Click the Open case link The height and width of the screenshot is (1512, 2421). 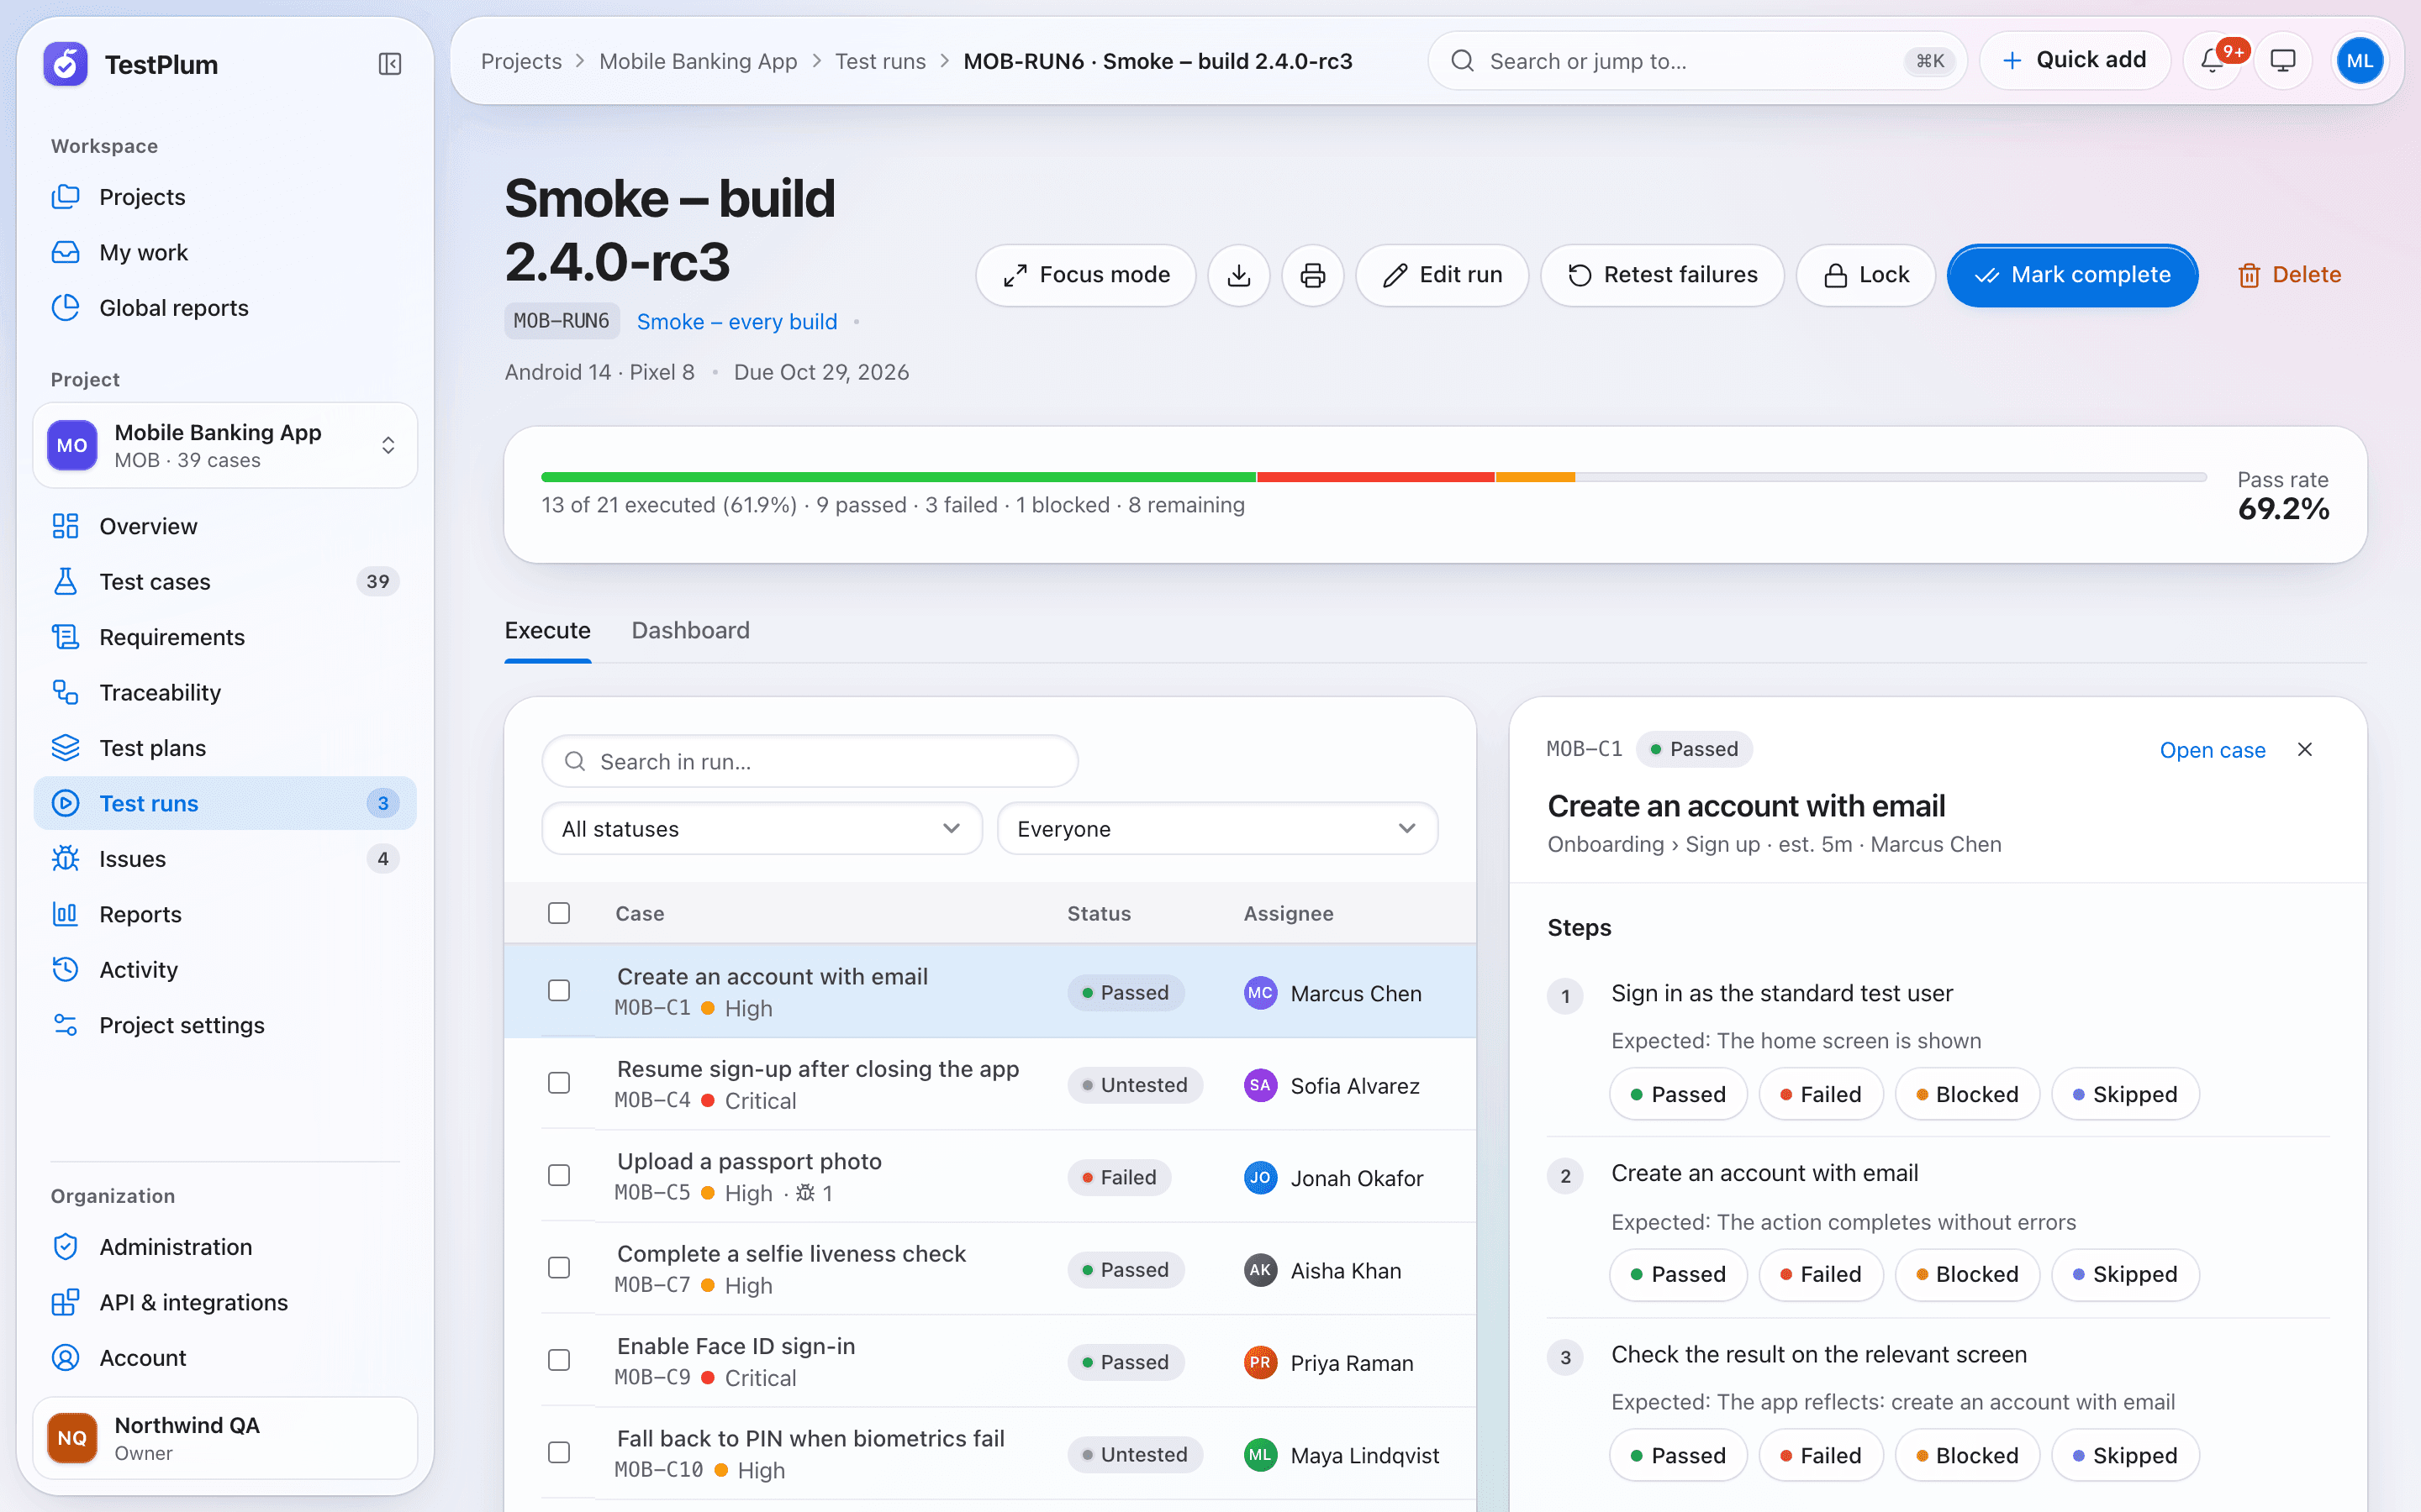coord(2212,750)
